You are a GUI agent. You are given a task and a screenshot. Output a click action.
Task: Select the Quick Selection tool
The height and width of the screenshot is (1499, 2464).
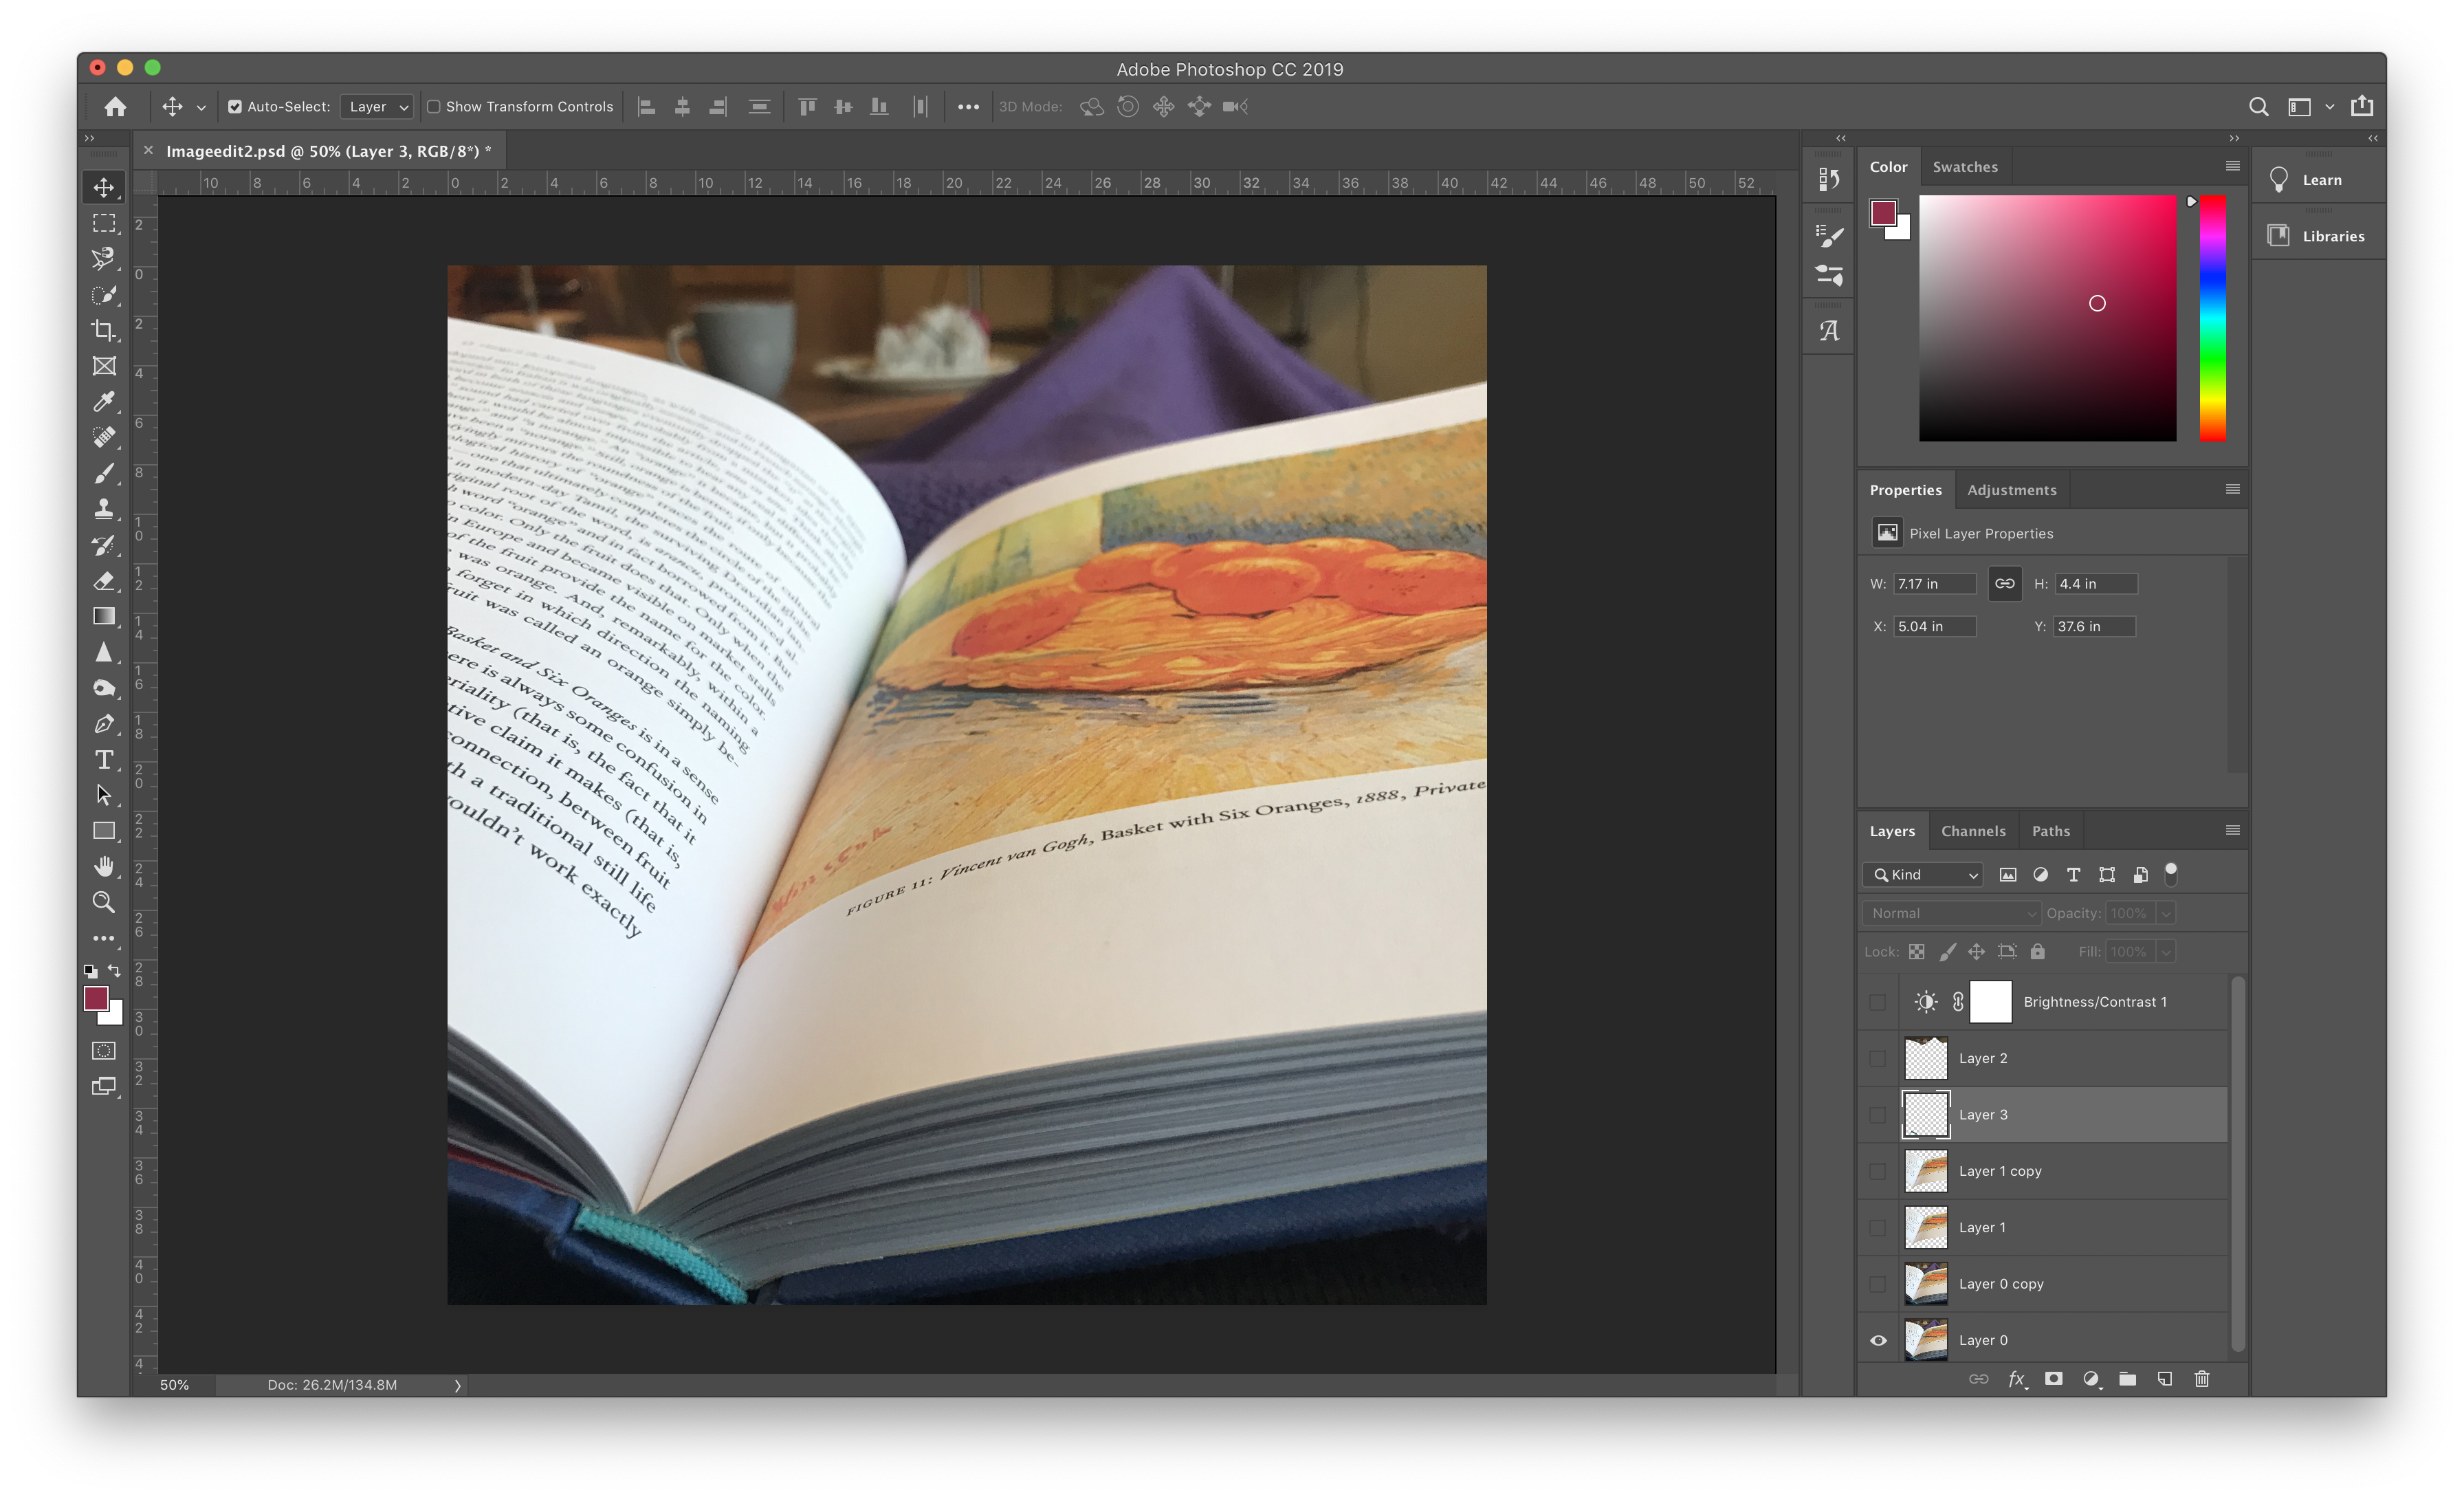[104, 295]
